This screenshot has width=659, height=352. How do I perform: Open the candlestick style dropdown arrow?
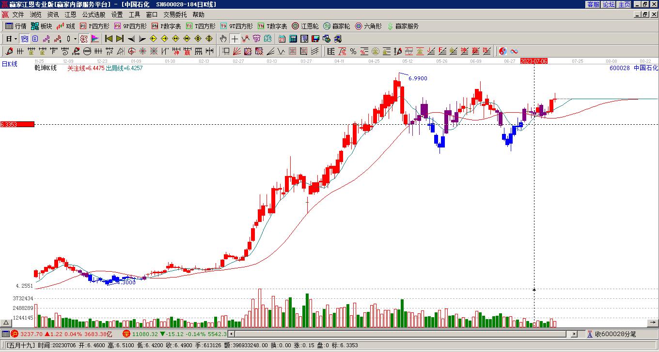point(75,39)
